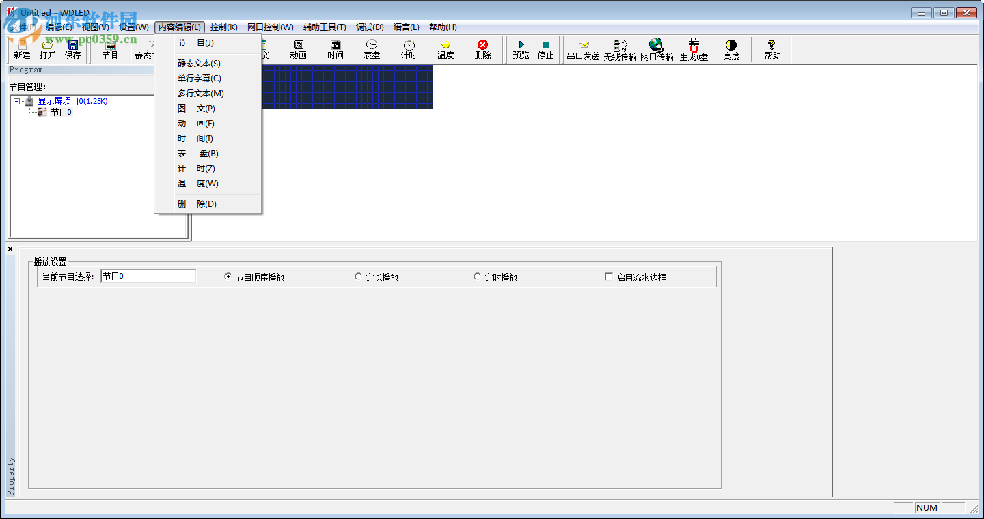The height and width of the screenshot is (519, 984).
Task: Click the 停止 (Stop) button
Action: pyautogui.click(x=545, y=50)
